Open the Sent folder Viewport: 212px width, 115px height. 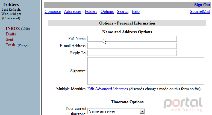(9, 40)
